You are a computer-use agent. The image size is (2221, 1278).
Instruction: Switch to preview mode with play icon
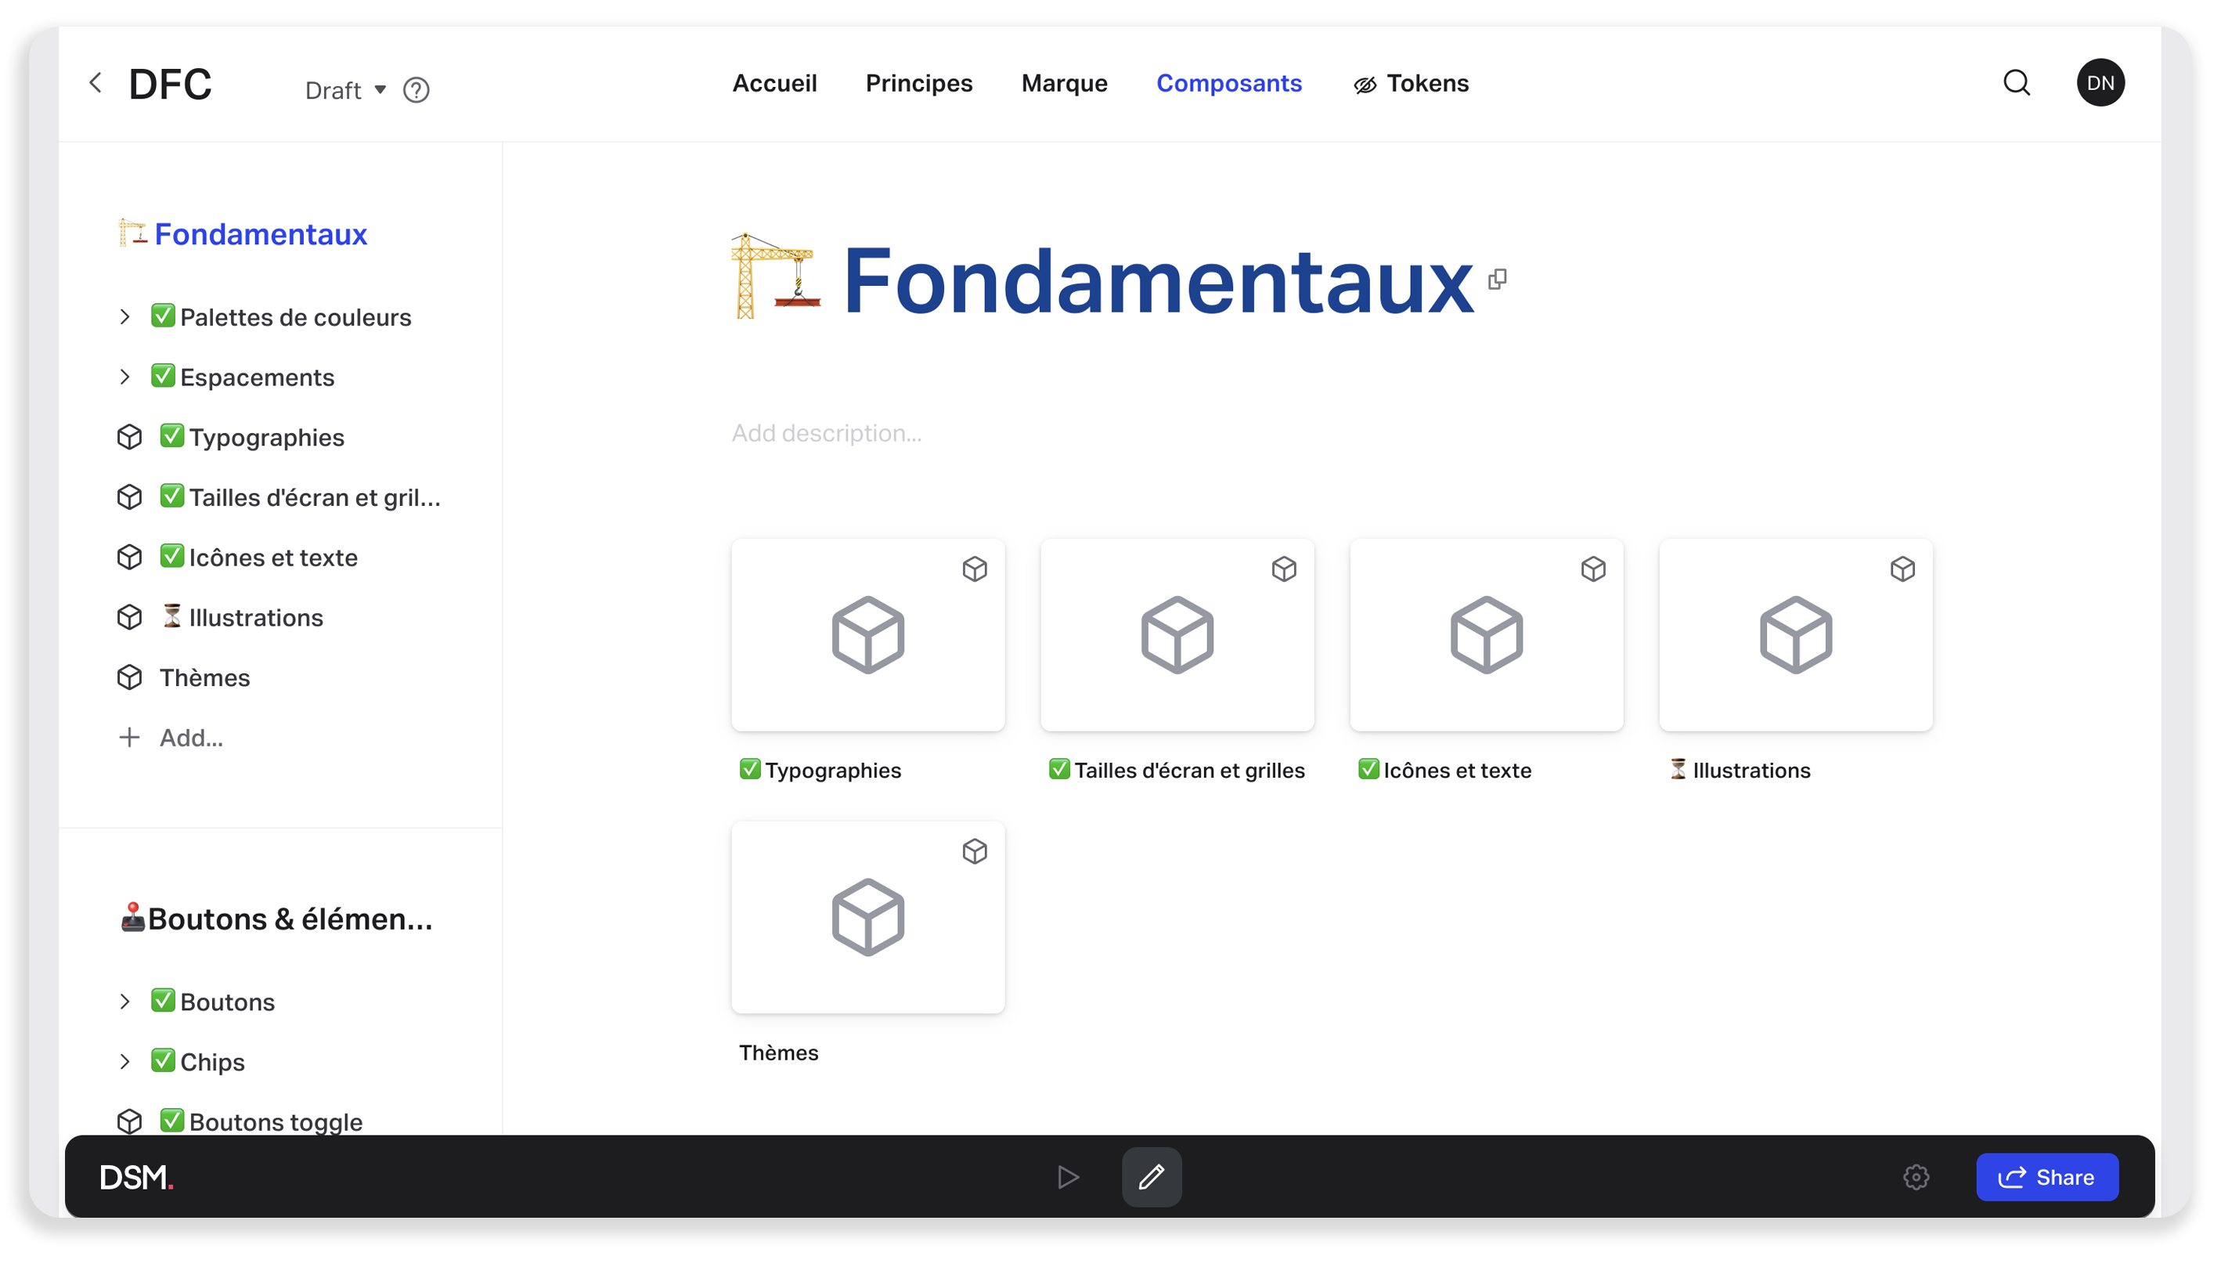1067,1177
